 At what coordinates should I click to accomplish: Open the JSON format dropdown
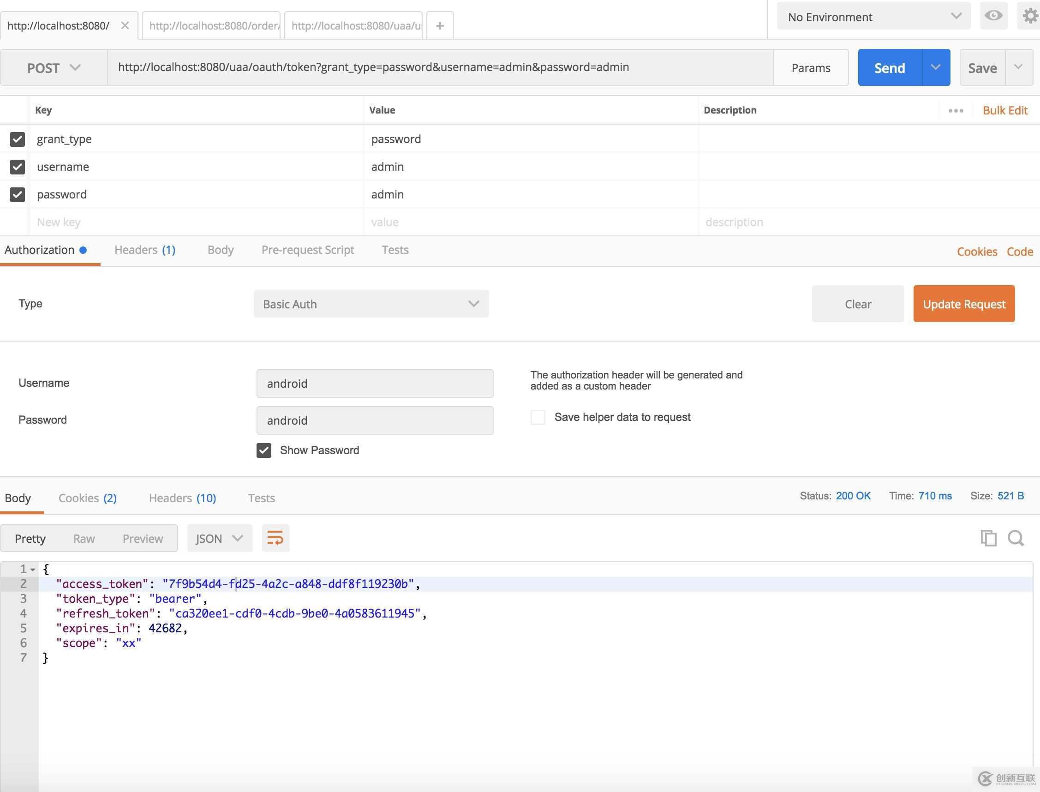(220, 538)
